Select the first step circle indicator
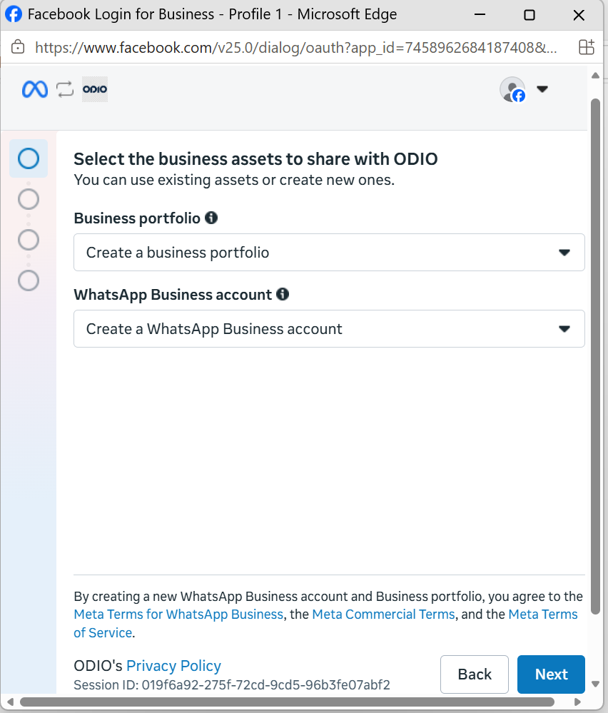 (29, 158)
